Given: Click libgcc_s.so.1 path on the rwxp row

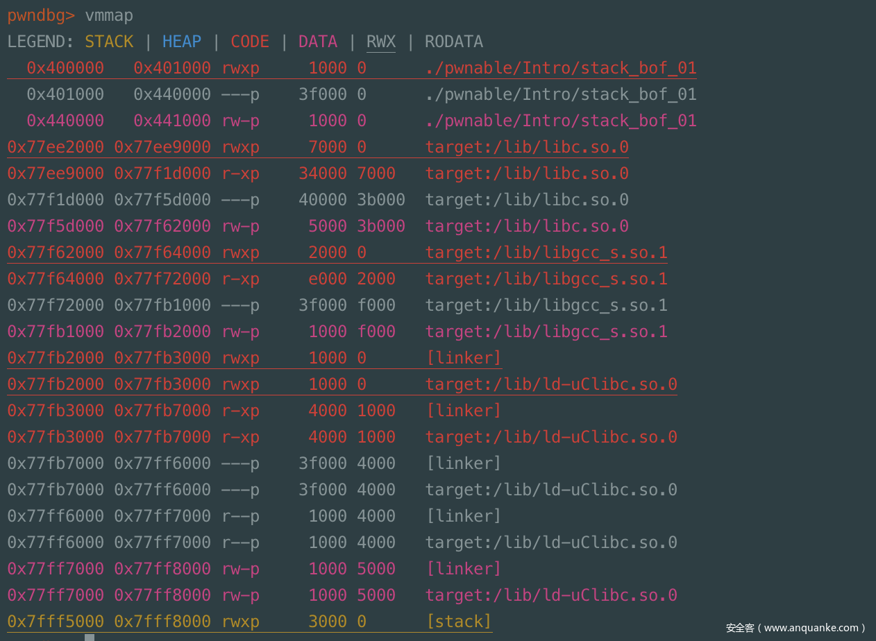Looking at the screenshot, I should coord(546,253).
